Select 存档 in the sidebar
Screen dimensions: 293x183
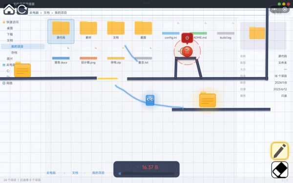[x=14, y=53]
